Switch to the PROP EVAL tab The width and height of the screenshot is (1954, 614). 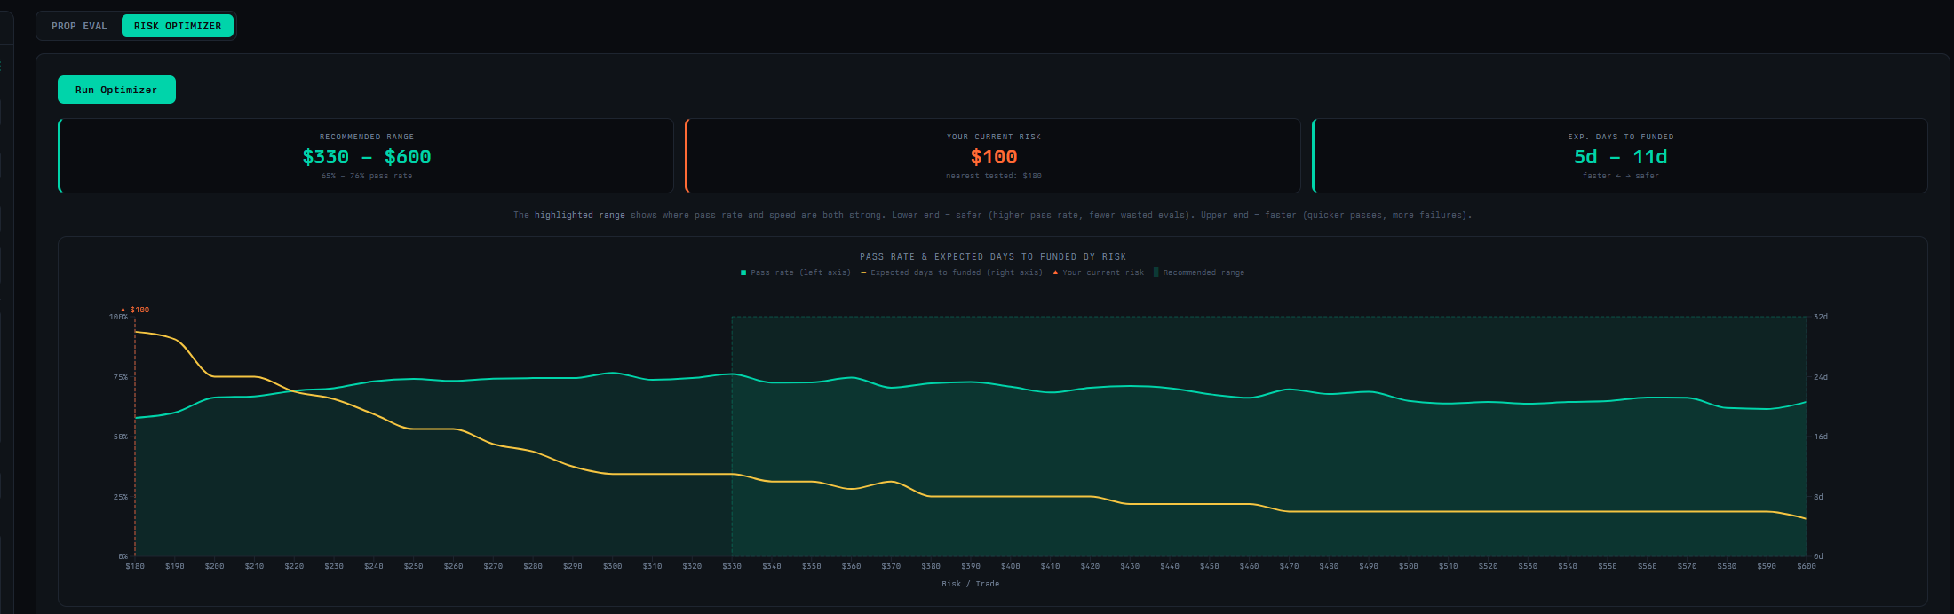click(x=79, y=26)
